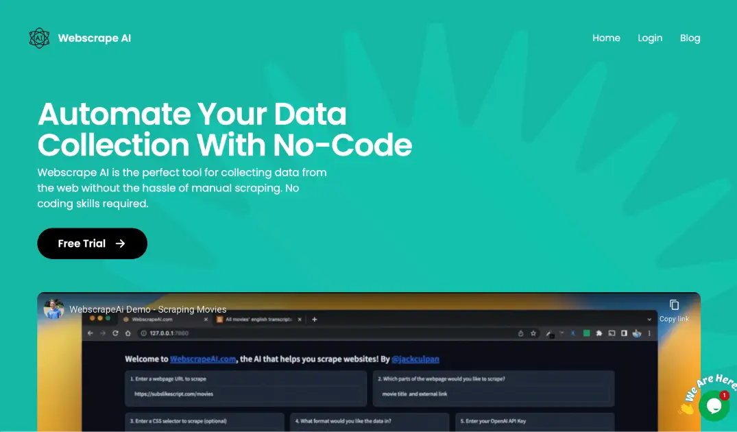Click the video channel avatar picture
737x432 pixels.
(54, 309)
